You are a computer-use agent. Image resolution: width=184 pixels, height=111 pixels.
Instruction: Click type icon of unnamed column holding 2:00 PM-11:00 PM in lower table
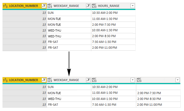click(139, 80)
